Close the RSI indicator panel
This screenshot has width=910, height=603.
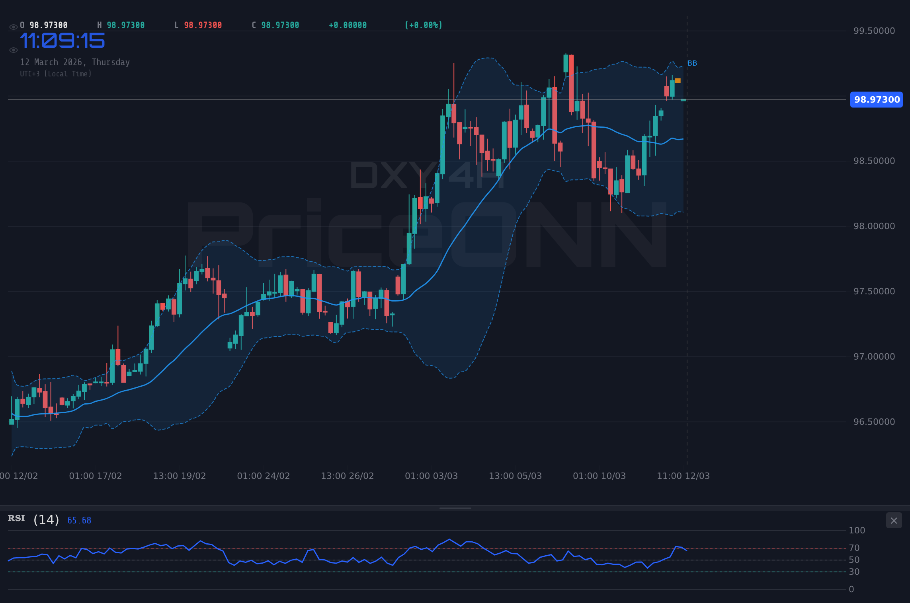(894, 521)
